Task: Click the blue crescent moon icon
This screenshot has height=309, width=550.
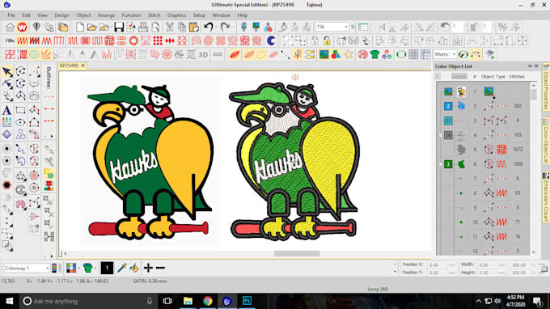Action: tap(271, 41)
